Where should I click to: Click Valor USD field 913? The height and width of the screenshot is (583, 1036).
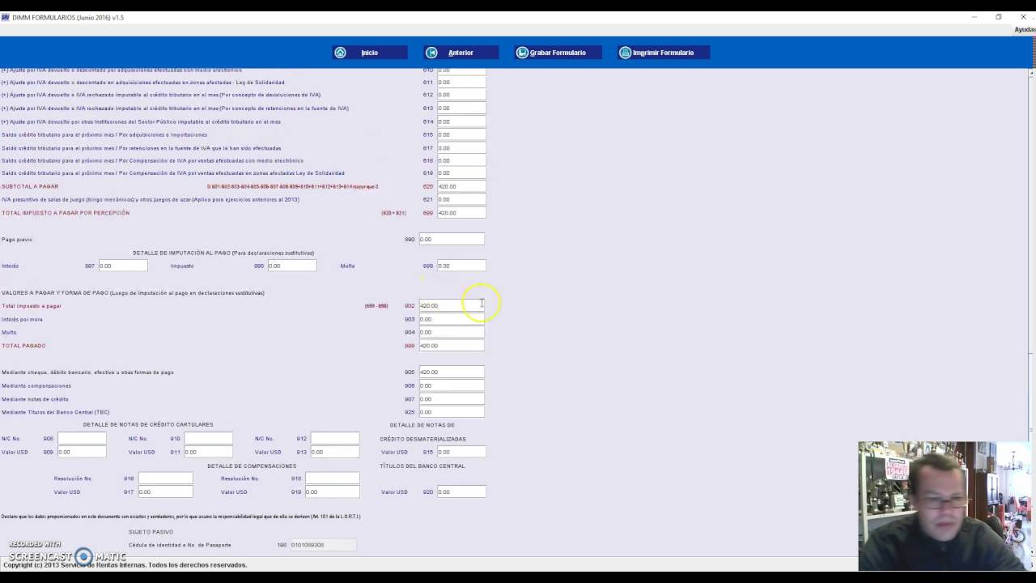(335, 452)
